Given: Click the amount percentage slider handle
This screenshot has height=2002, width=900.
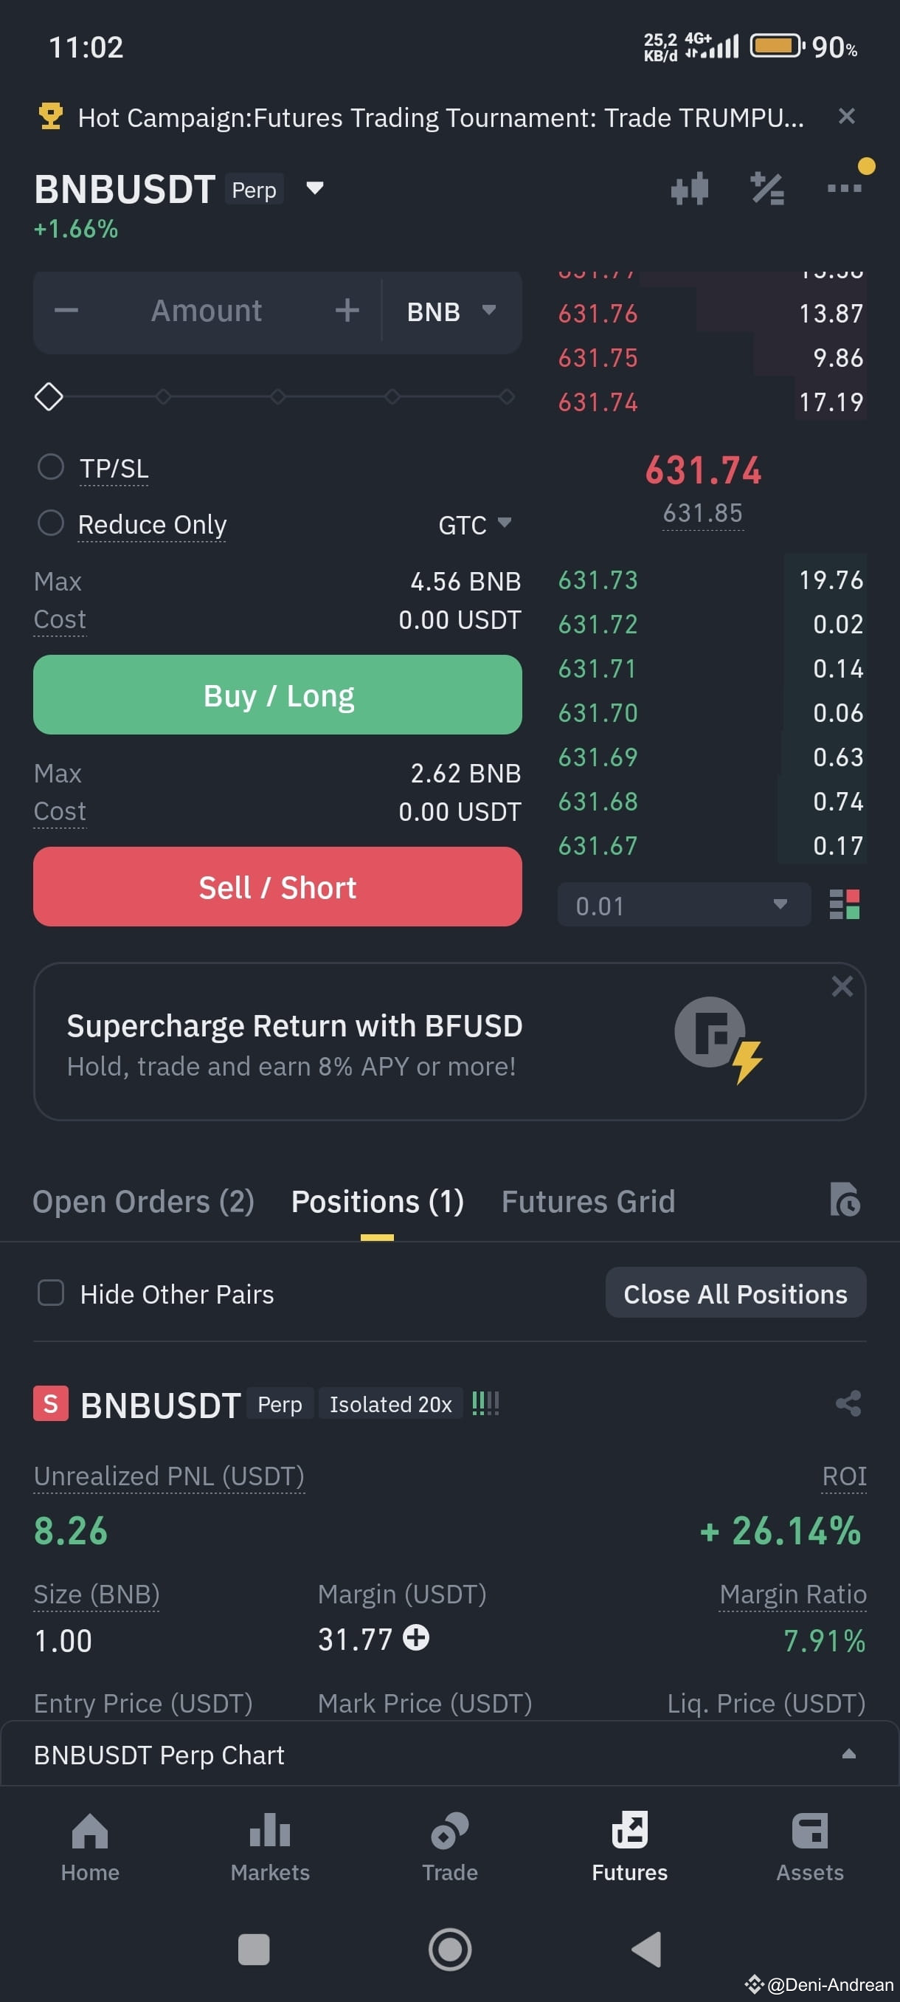Looking at the screenshot, I should click(x=49, y=396).
